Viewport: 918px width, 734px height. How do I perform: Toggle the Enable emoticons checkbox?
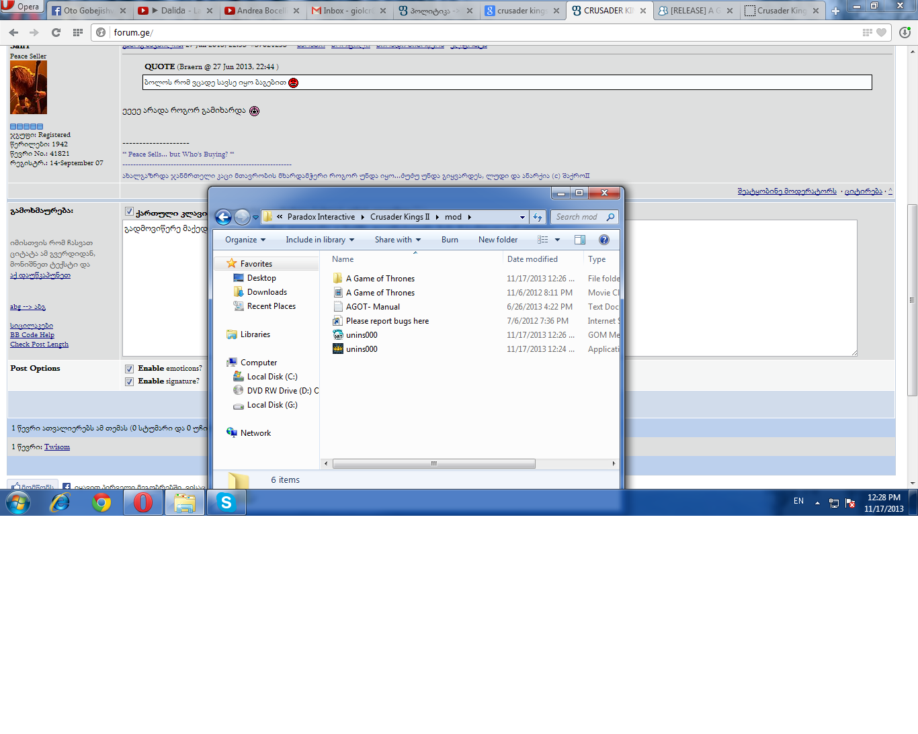click(x=129, y=369)
